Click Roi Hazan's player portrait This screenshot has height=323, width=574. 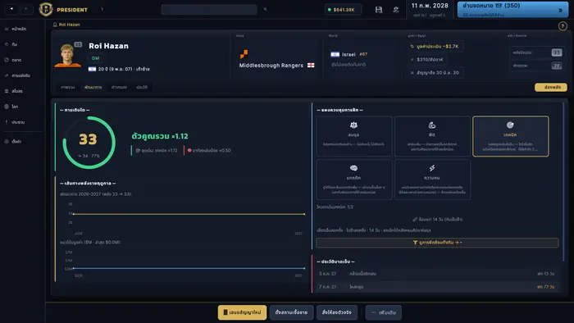67,56
